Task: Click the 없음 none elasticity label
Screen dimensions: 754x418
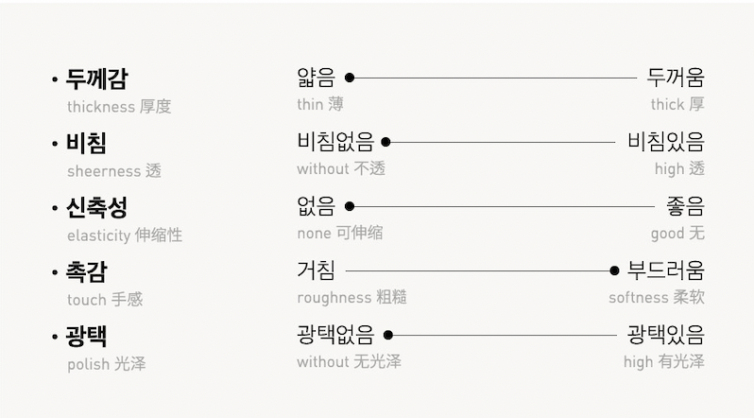Action: coord(317,206)
